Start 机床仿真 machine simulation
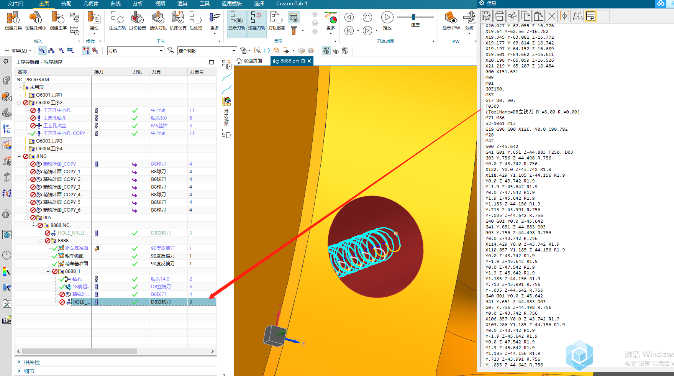 click(x=178, y=21)
